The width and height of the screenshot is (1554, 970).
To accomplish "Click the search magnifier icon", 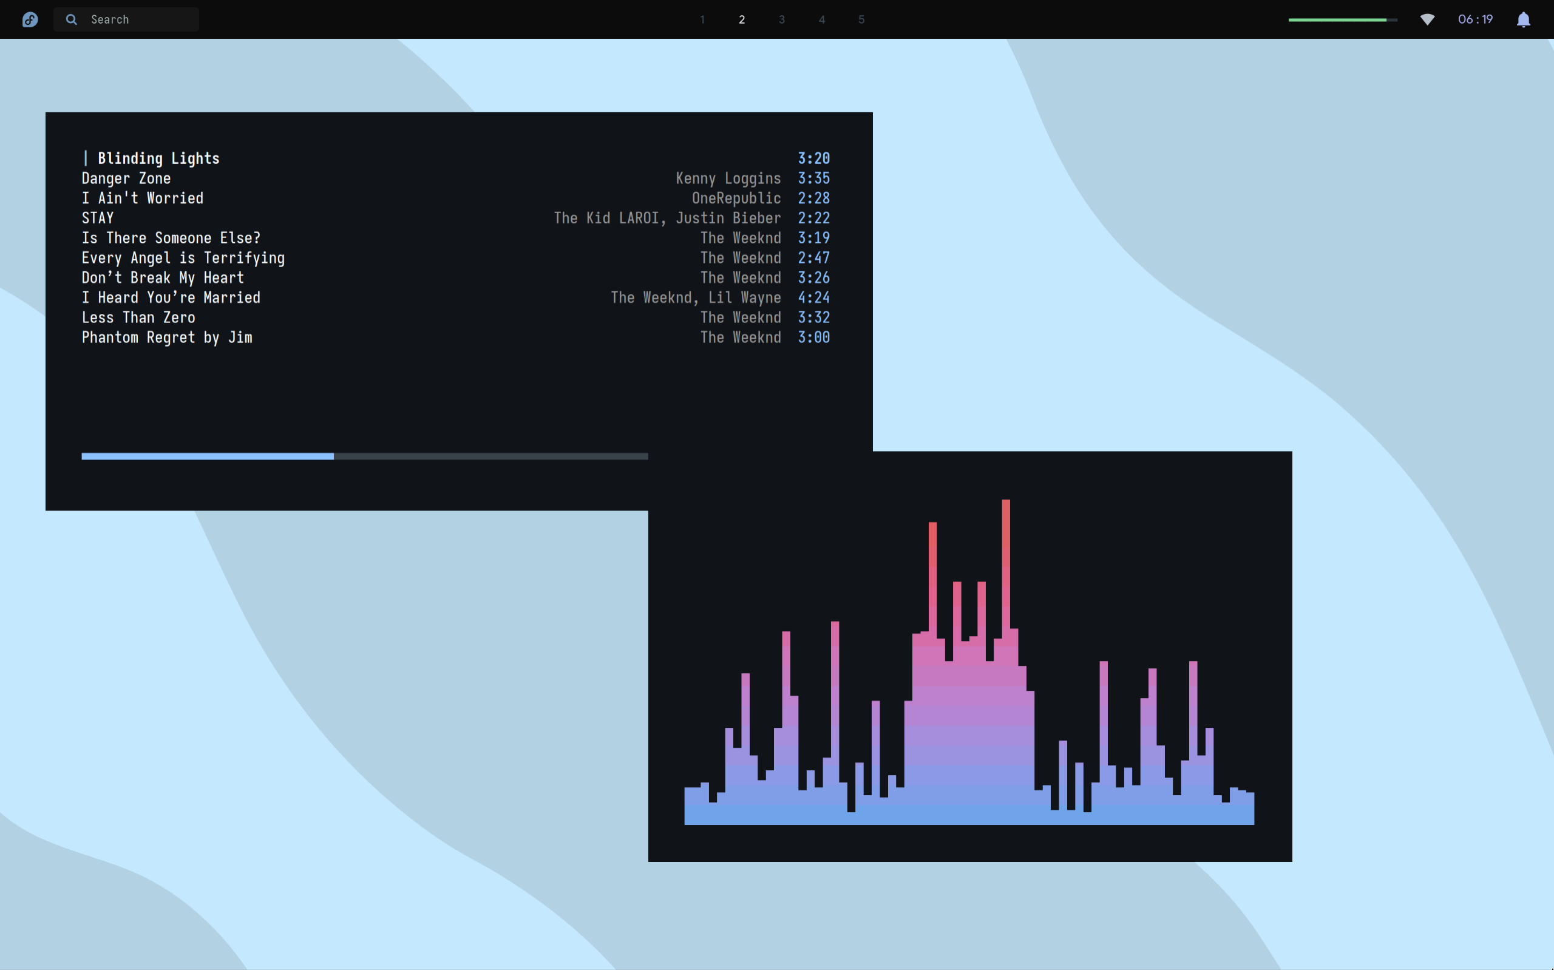I will 71,19.
